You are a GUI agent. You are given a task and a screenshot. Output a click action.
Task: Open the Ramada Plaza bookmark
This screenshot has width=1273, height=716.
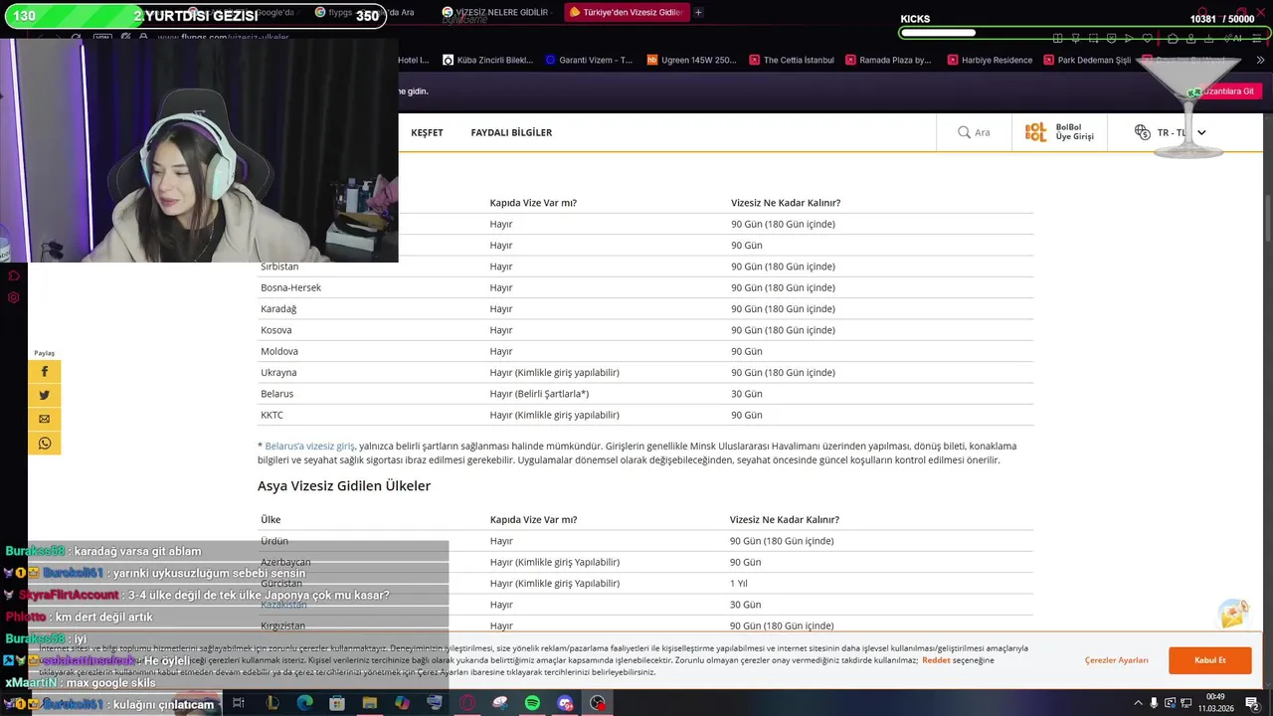point(888,60)
